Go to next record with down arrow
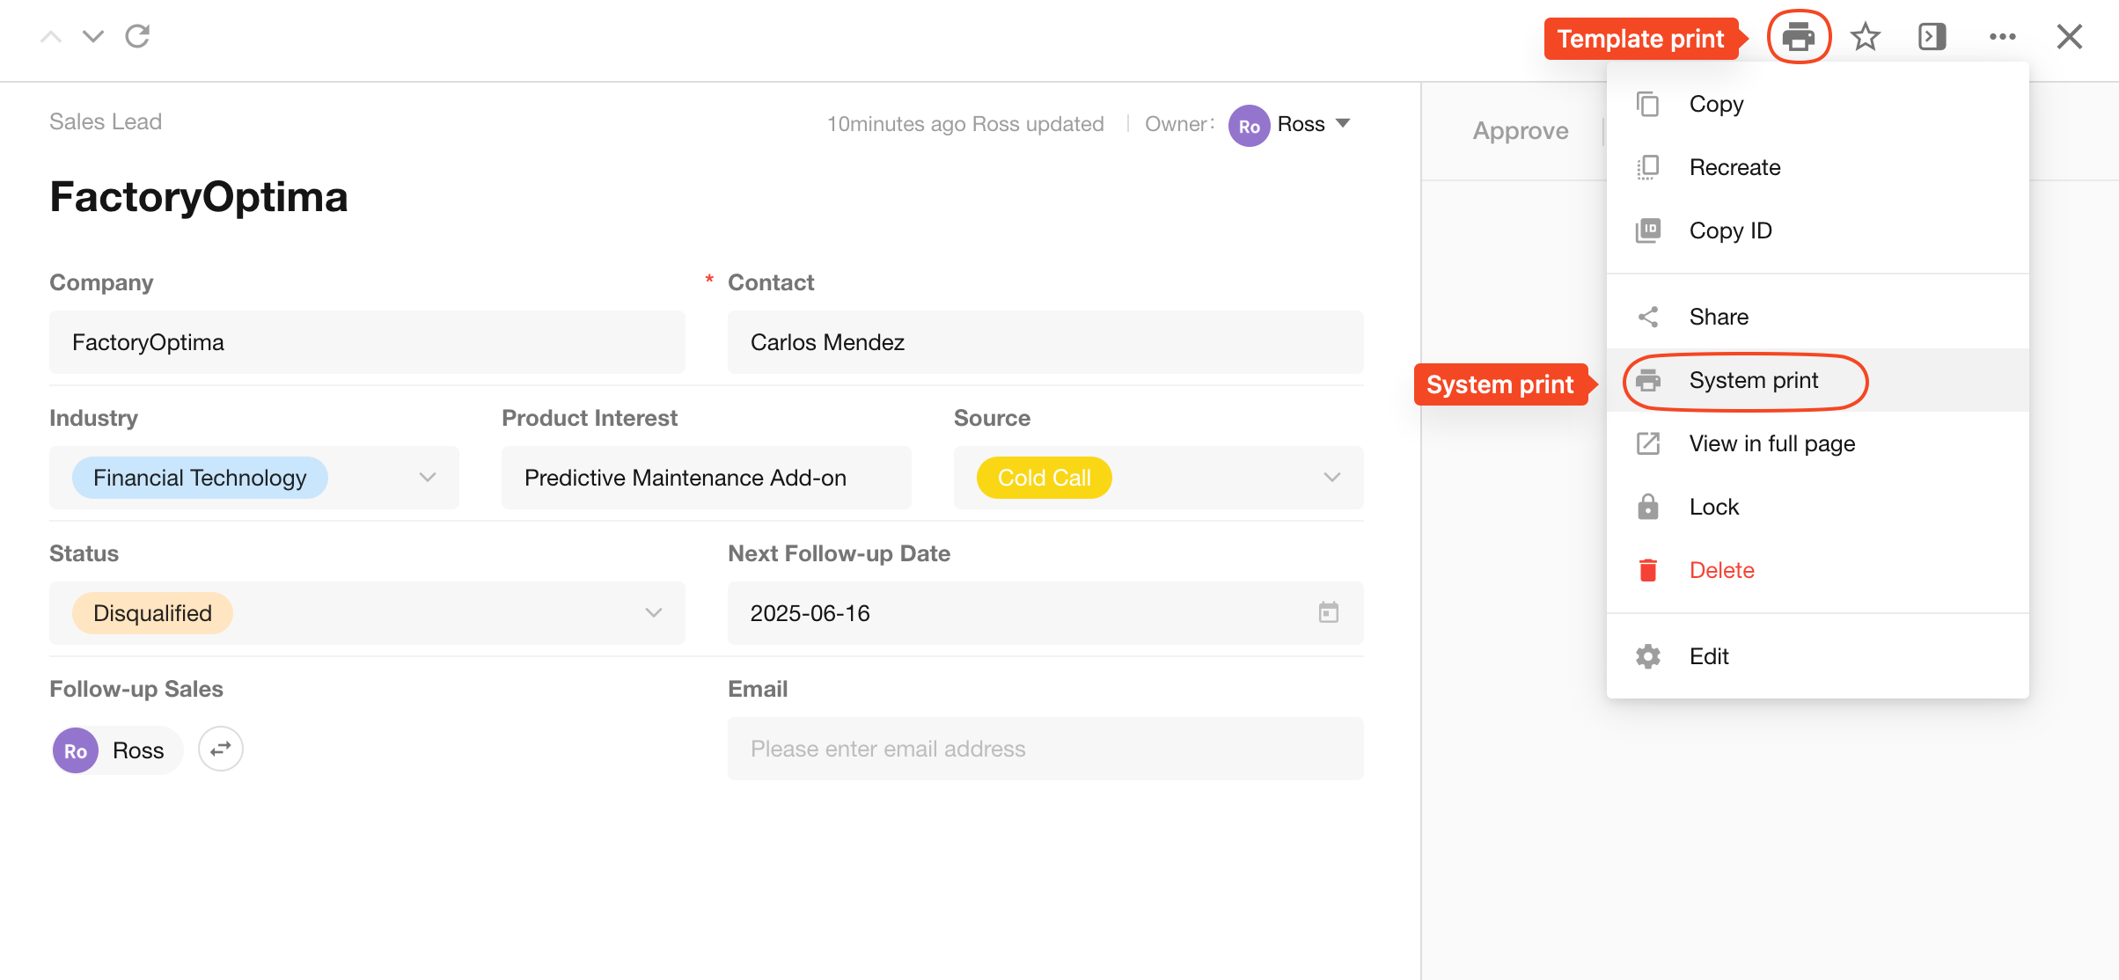 pyautogui.click(x=93, y=37)
